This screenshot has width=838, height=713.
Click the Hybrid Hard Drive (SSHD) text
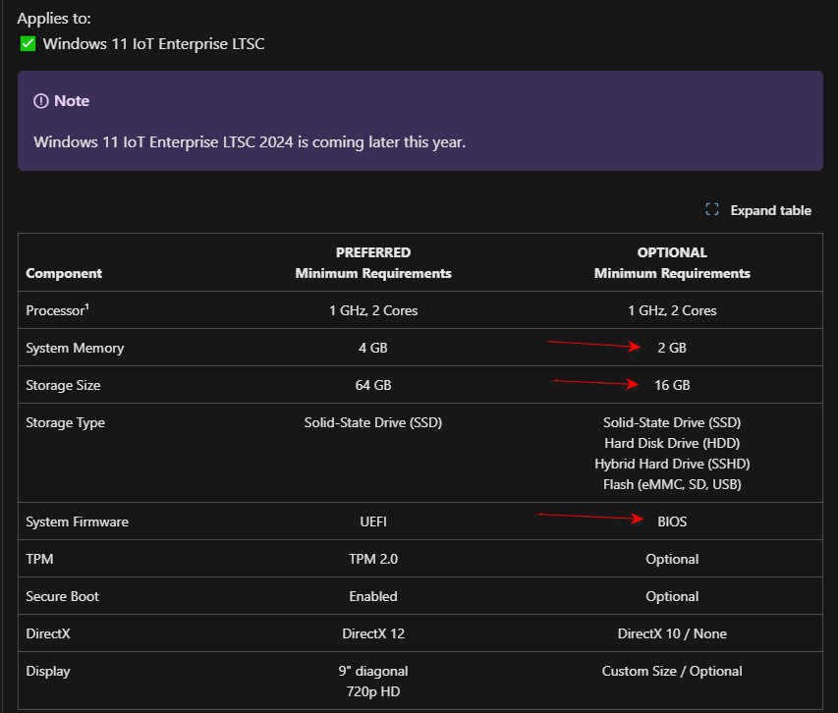pyautogui.click(x=672, y=464)
